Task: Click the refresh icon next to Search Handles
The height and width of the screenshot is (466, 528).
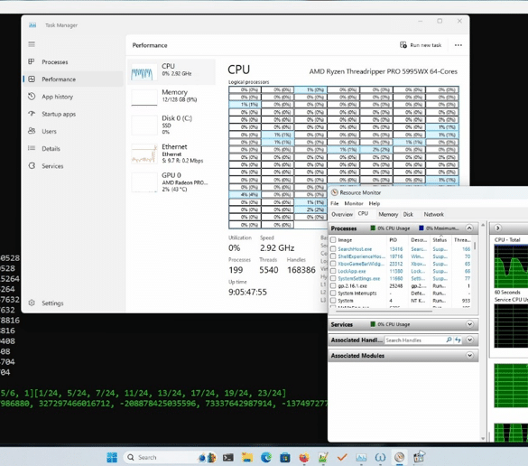Action: 458,340
